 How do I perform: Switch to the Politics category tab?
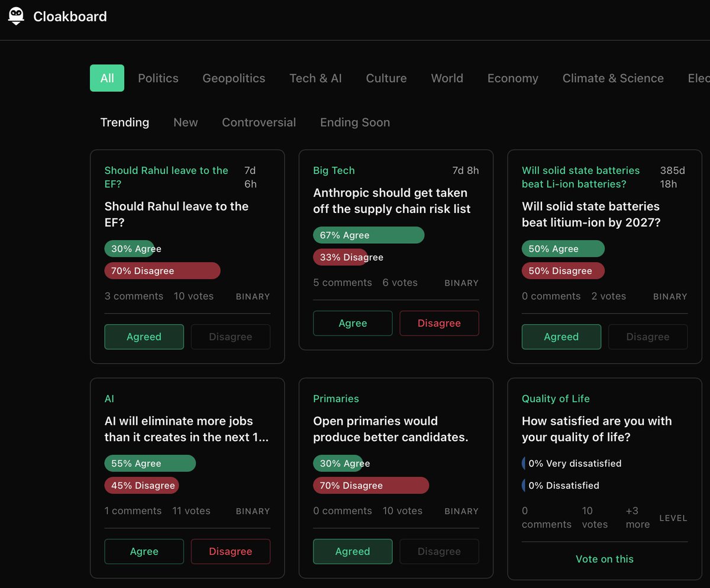point(158,78)
